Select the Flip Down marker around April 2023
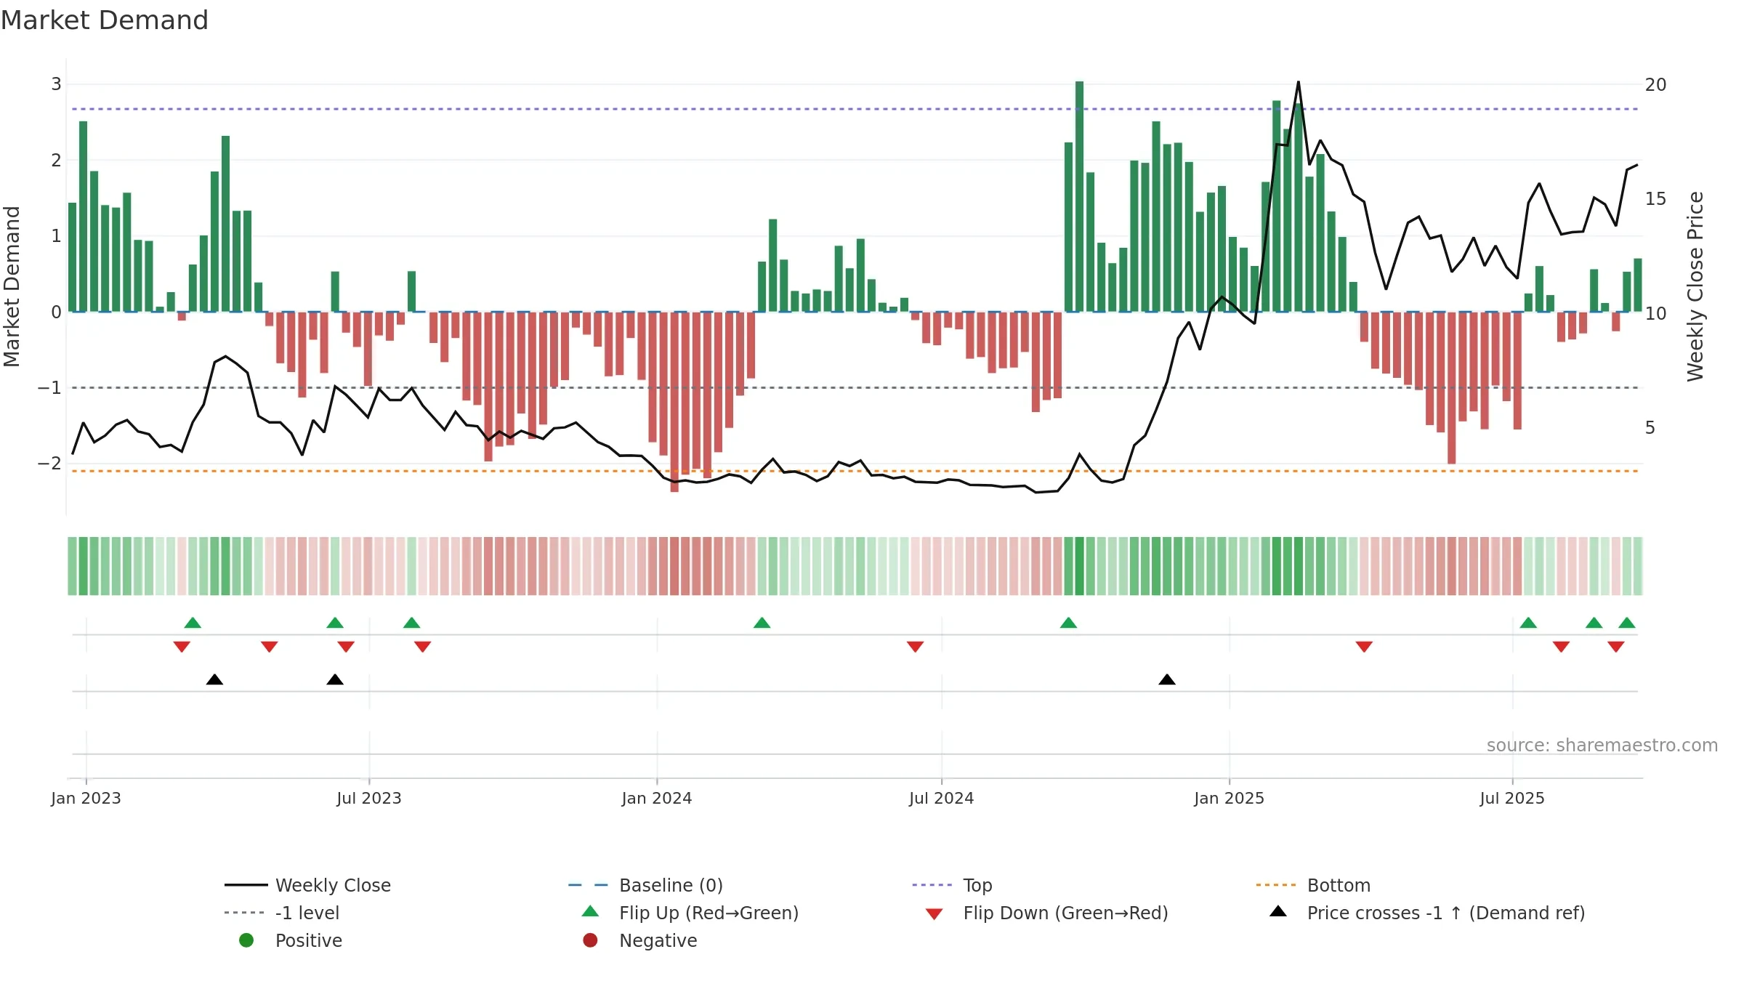The height and width of the screenshot is (981, 1744). click(x=270, y=647)
